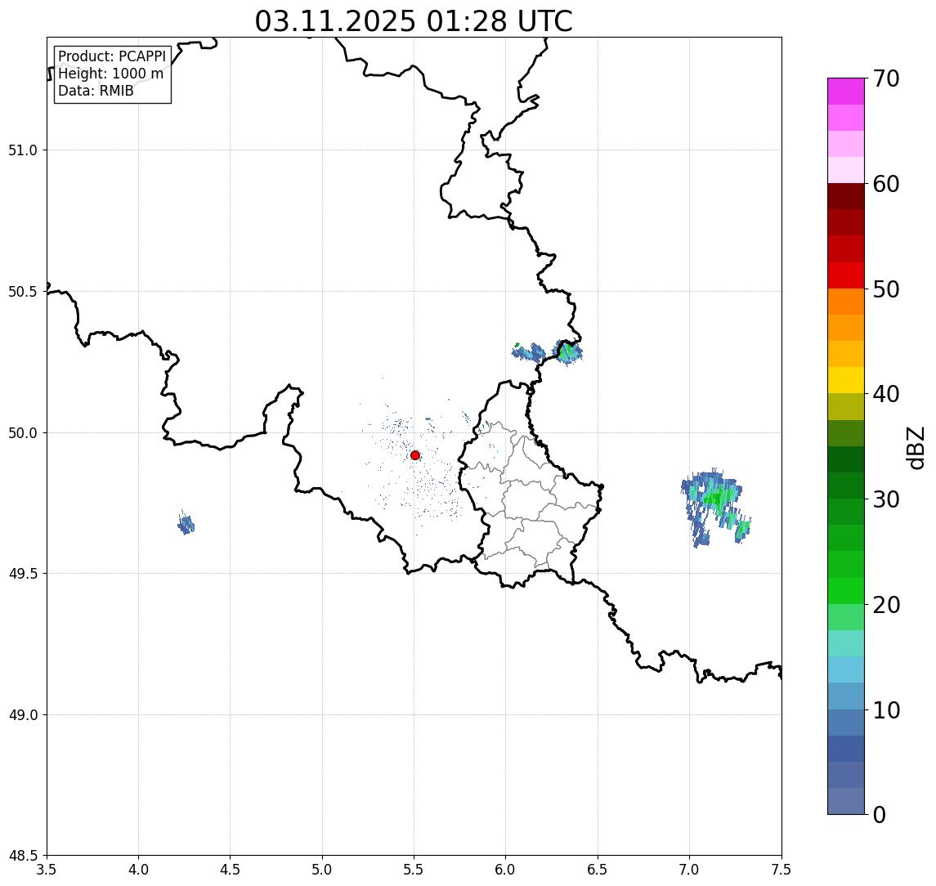The height and width of the screenshot is (886, 936).
Task: Pick the olive colorbar swatch just below 40
Action: (x=846, y=407)
